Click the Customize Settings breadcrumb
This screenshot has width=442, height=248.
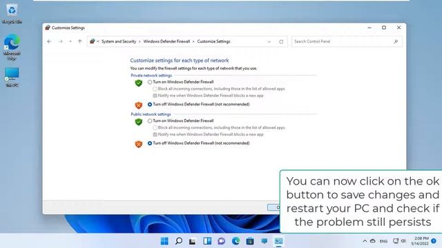(213, 41)
